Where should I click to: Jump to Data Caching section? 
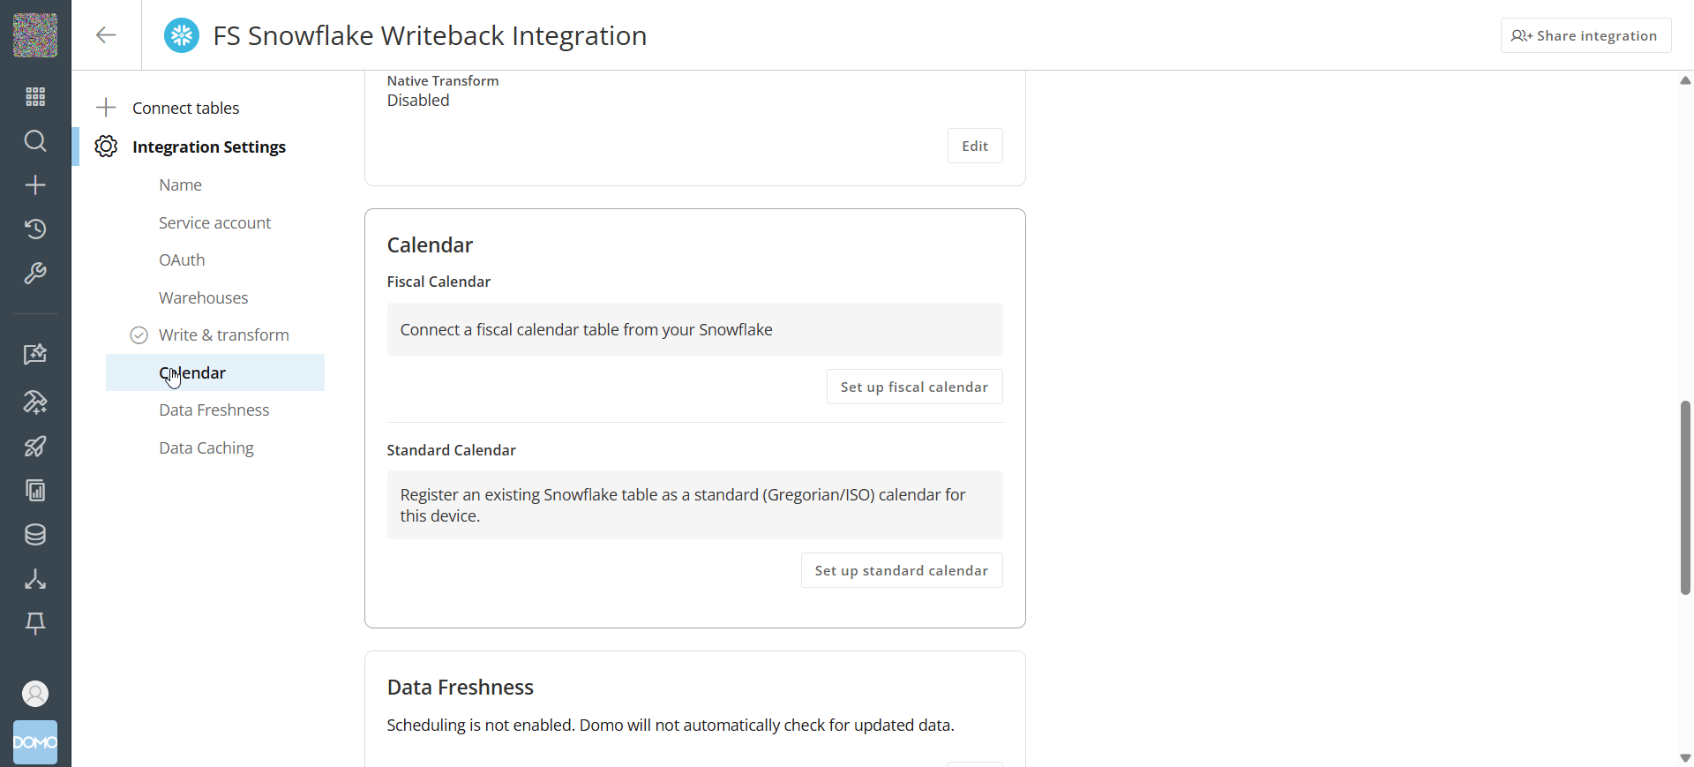click(x=206, y=448)
